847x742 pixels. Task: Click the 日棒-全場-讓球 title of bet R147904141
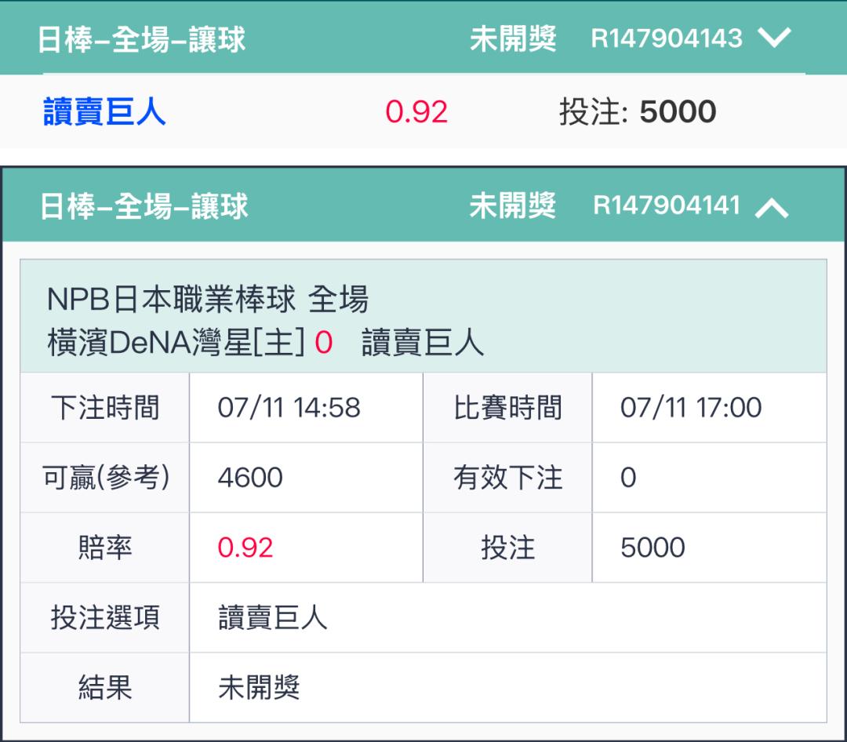coord(144,206)
